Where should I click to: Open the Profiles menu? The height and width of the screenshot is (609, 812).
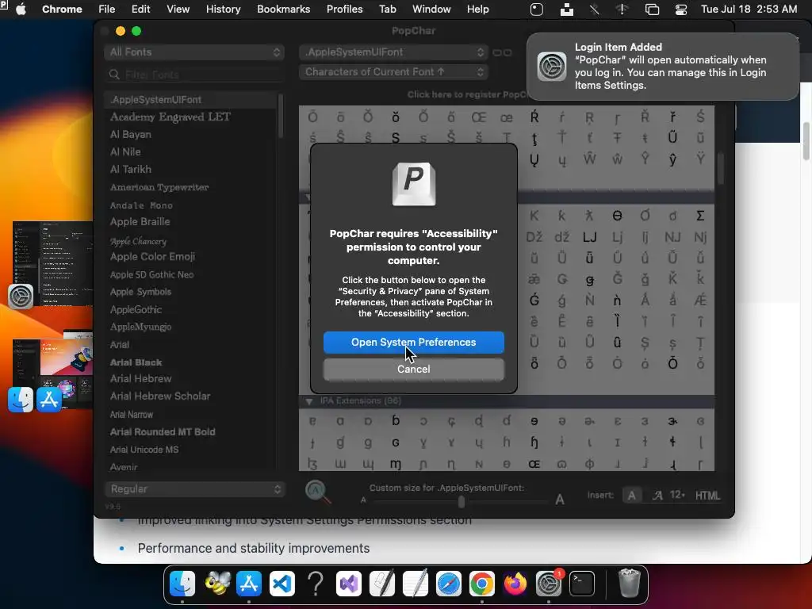point(344,10)
